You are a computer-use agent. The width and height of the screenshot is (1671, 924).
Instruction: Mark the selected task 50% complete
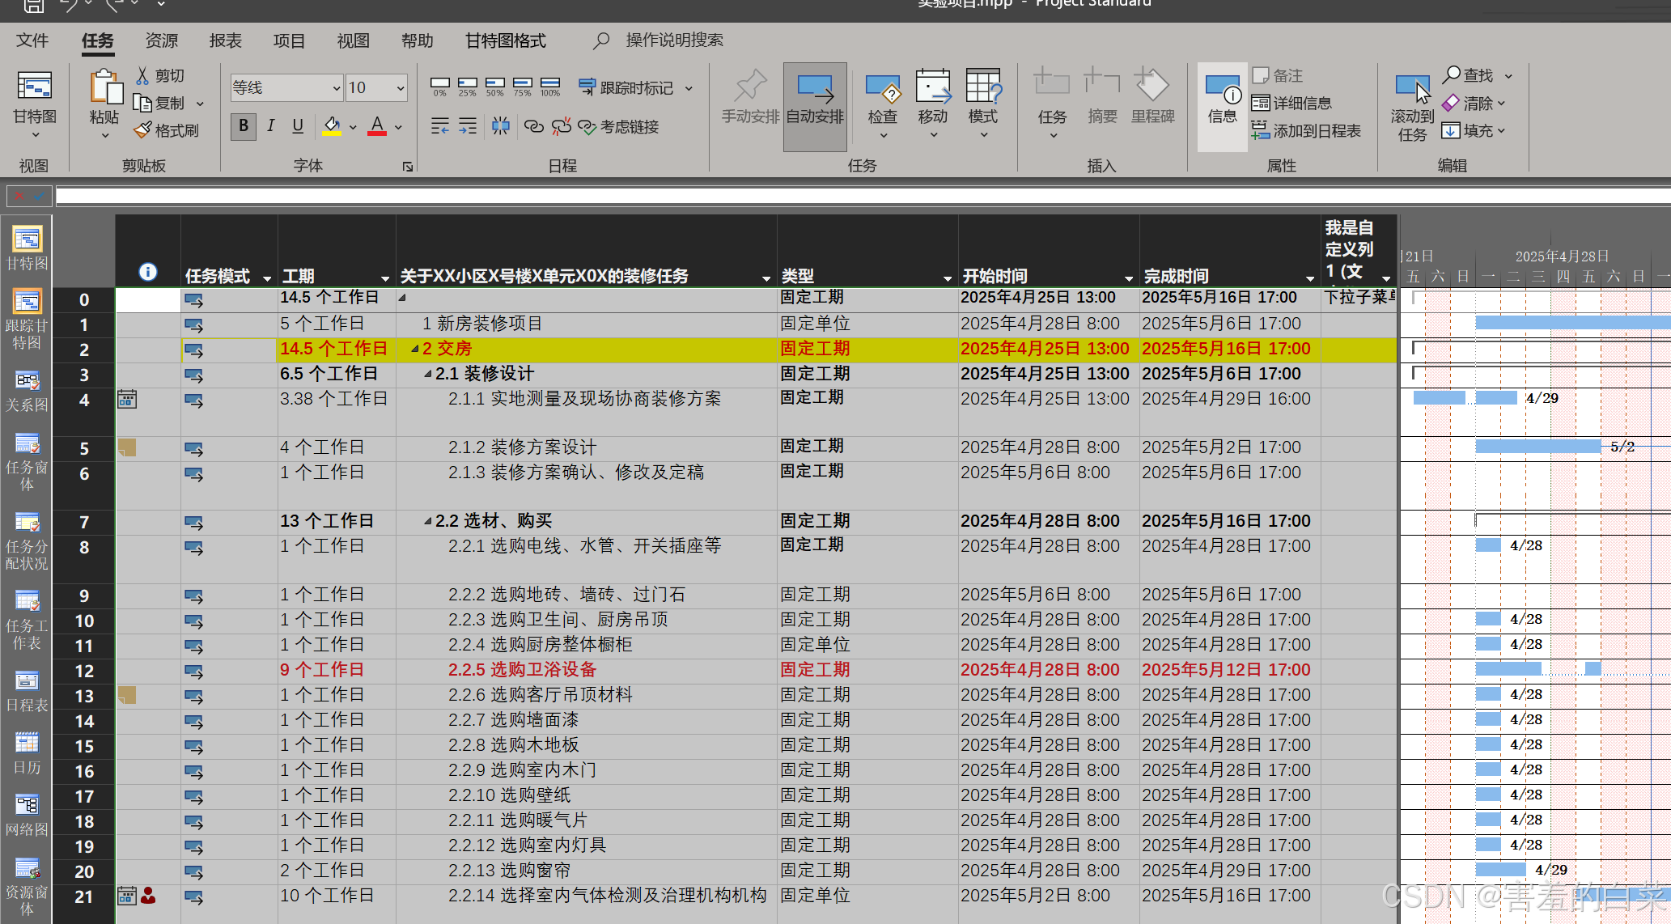point(495,87)
